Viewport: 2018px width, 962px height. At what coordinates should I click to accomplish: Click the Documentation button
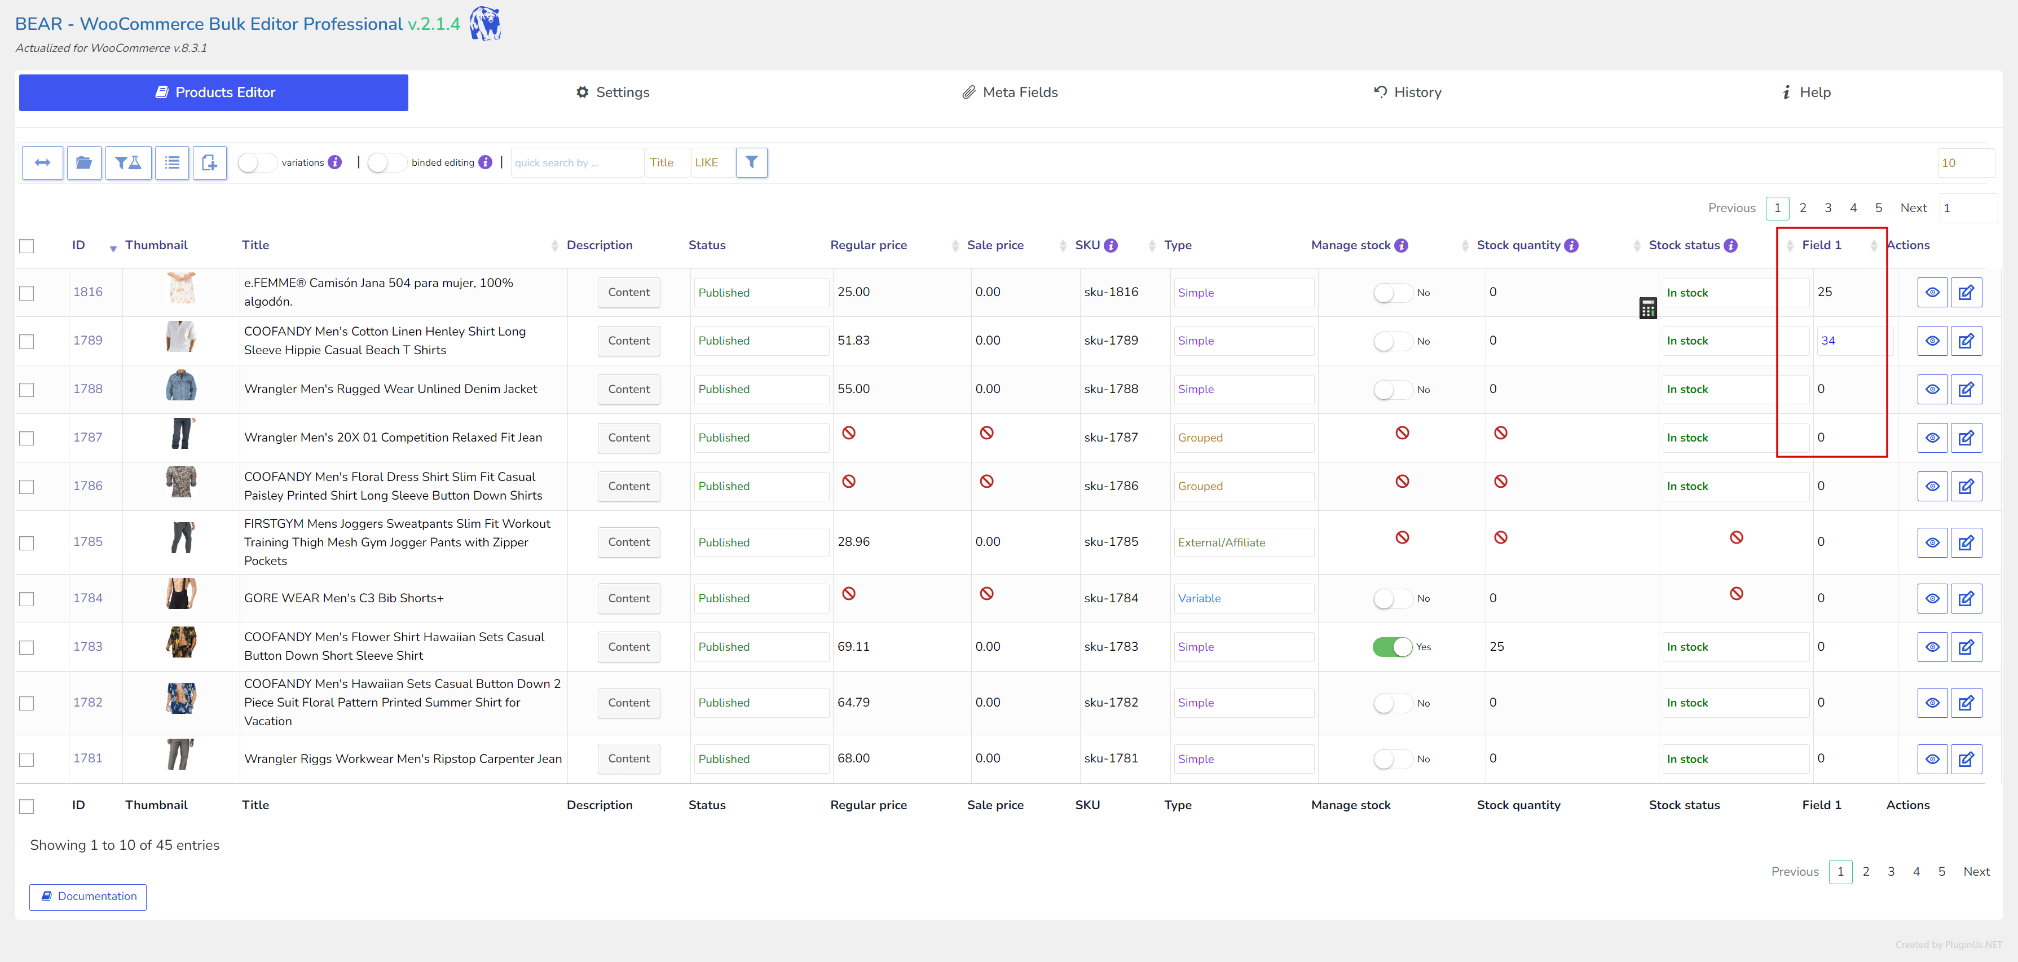(x=88, y=897)
